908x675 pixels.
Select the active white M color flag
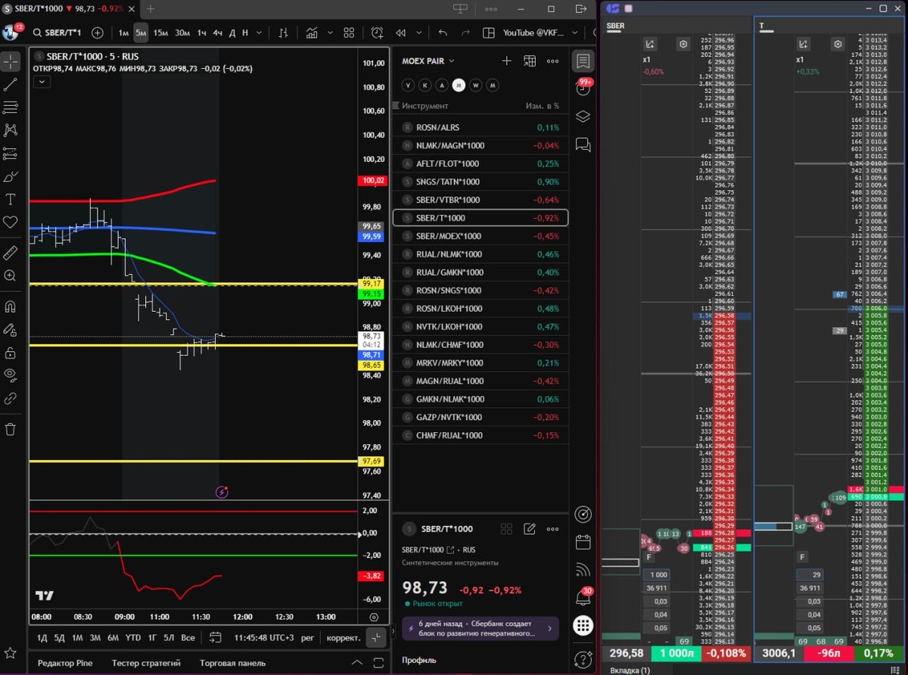click(x=459, y=86)
